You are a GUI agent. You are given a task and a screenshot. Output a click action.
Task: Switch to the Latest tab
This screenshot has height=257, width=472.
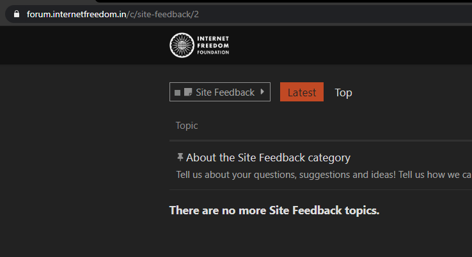pyautogui.click(x=301, y=92)
